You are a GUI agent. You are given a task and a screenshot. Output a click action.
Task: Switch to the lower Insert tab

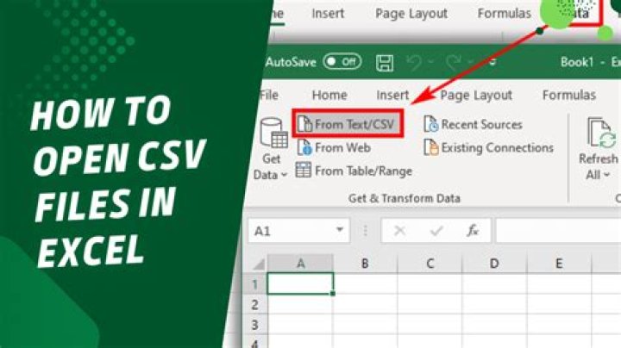click(392, 95)
